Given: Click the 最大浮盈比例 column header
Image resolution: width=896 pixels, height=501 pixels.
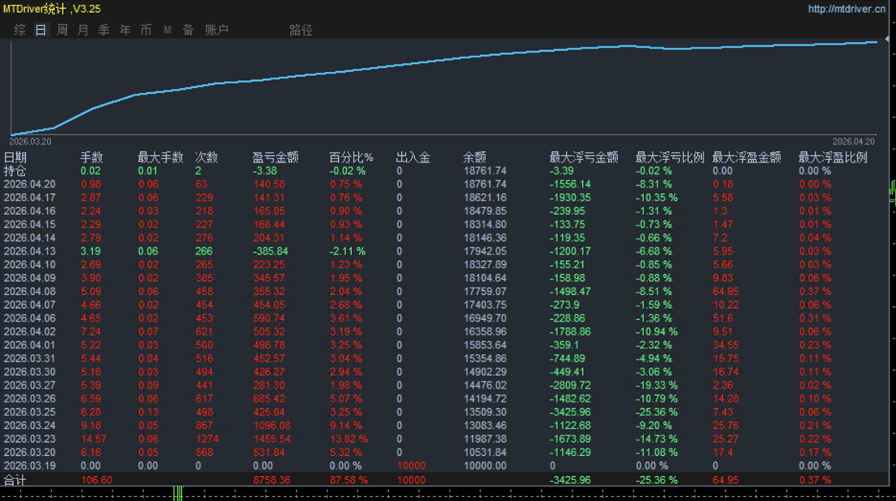Looking at the screenshot, I should (833, 158).
